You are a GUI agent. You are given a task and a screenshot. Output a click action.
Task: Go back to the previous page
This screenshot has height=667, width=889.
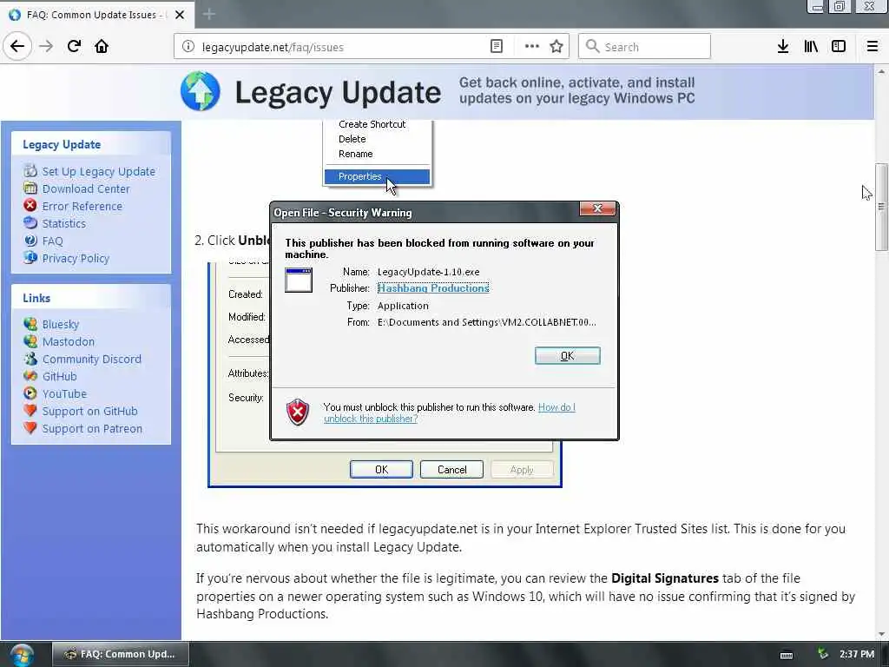point(17,47)
